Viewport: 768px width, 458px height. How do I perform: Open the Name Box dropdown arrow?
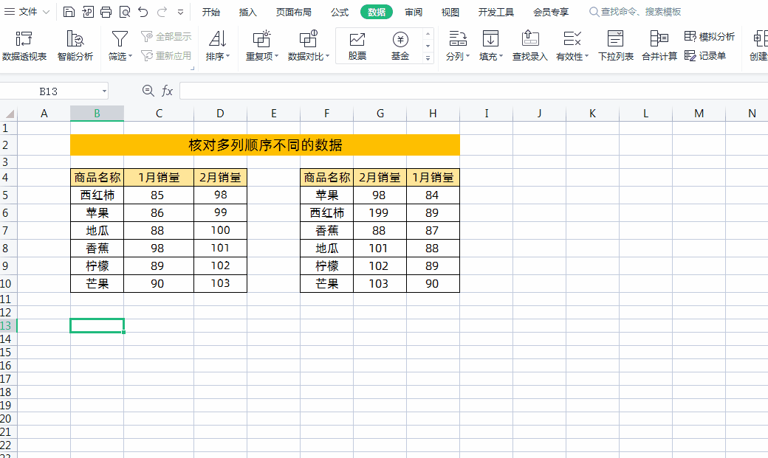pos(104,91)
